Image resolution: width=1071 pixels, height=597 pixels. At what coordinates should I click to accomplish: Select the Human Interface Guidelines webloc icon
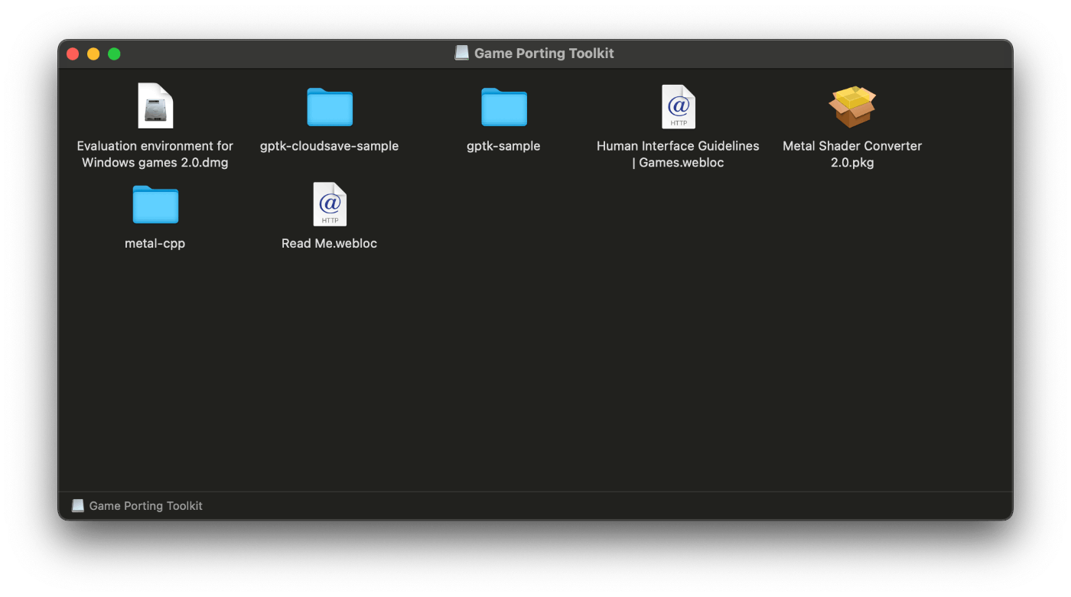(679, 106)
